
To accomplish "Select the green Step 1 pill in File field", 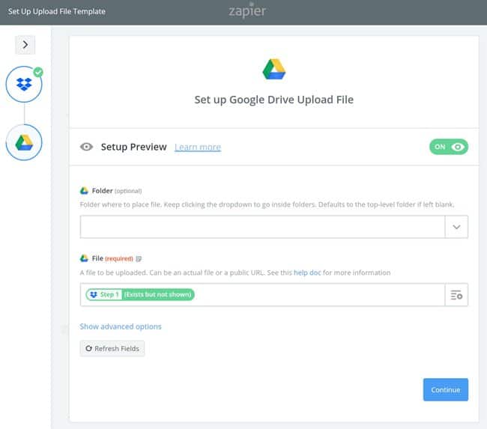I will pyautogui.click(x=140, y=295).
